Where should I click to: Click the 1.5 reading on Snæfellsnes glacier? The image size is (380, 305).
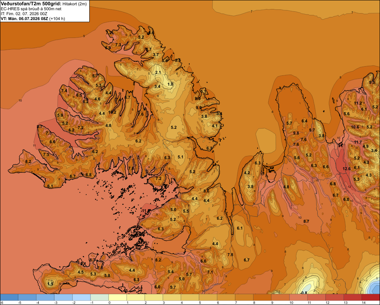tap(50, 284)
